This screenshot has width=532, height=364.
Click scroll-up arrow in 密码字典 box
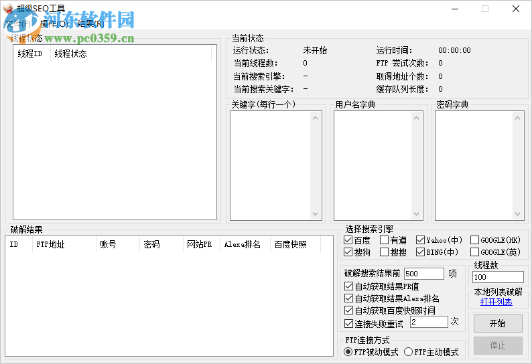click(x=517, y=118)
